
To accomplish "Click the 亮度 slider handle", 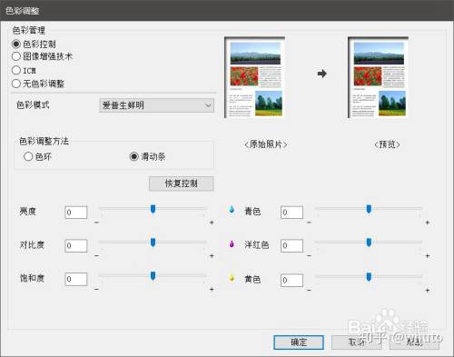I will [x=153, y=209].
